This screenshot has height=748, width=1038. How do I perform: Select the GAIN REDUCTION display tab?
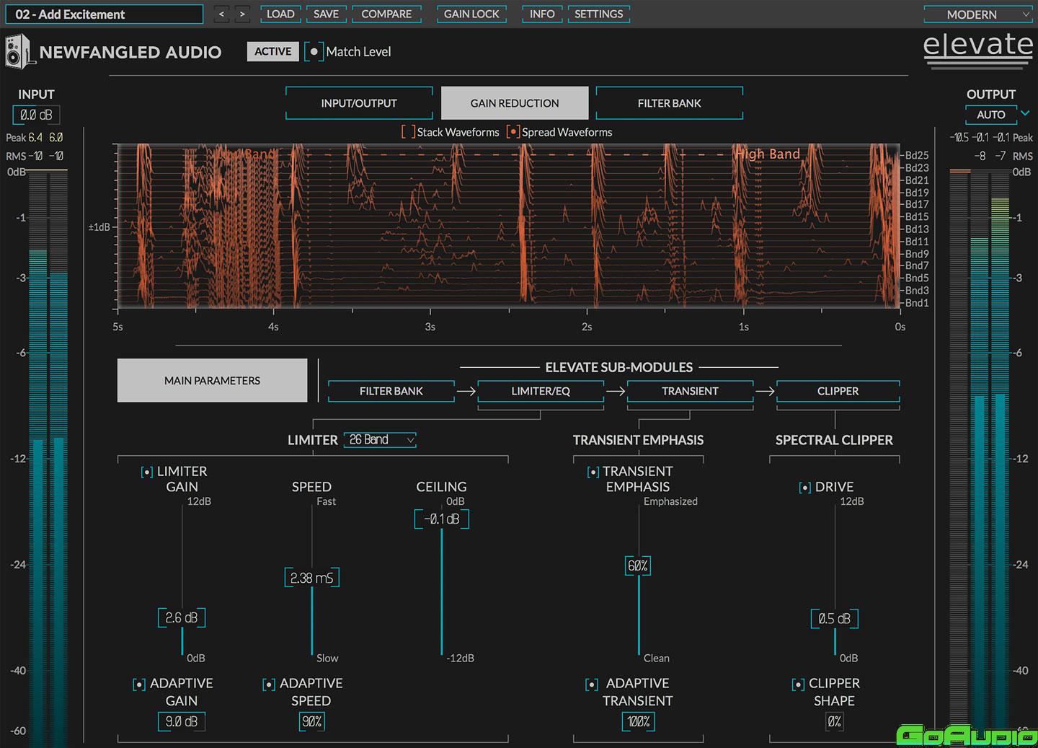pyautogui.click(x=515, y=103)
